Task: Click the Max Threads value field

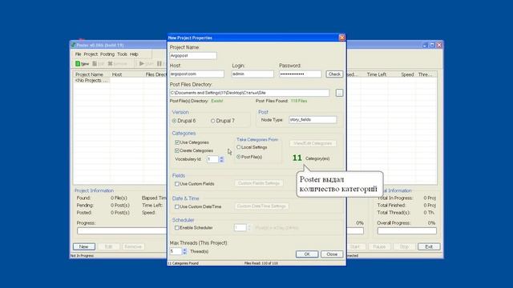Action: (176, 251)
